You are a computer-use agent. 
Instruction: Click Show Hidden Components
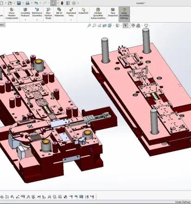12,14
